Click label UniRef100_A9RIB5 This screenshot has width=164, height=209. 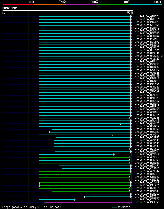(x=147, y=163)
